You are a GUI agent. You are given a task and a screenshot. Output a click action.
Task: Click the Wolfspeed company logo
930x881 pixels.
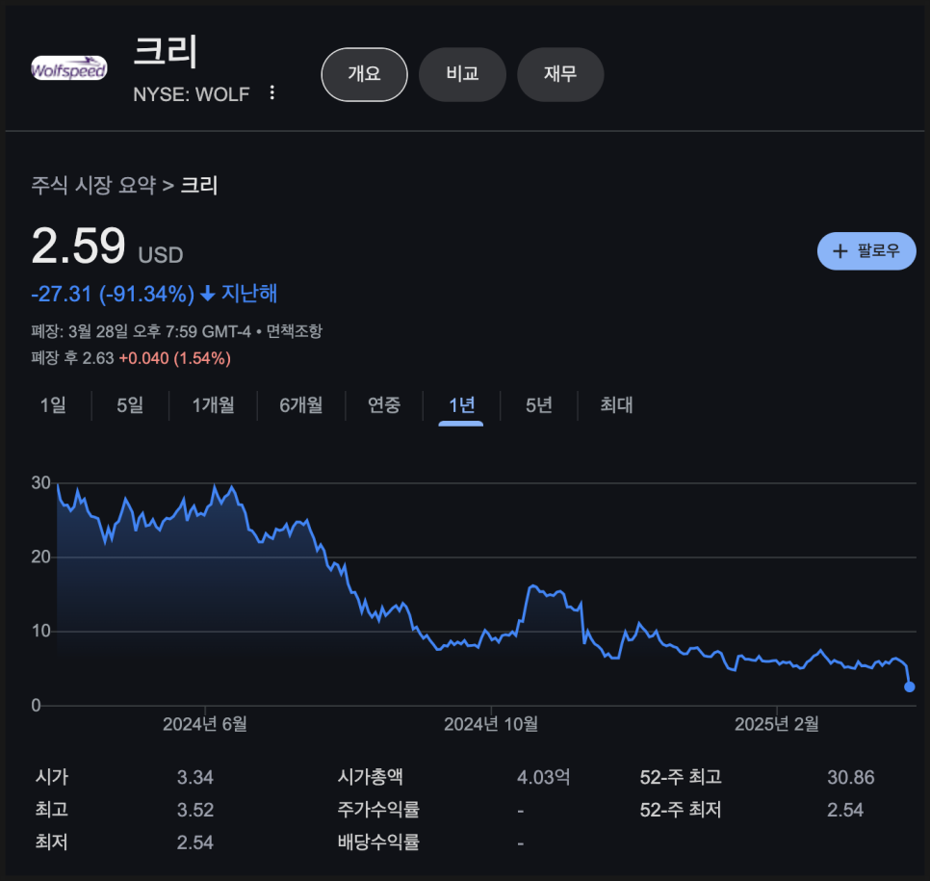coord(68,68)
